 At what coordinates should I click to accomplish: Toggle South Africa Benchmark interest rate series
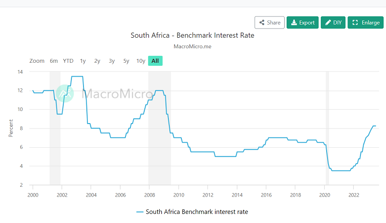coord(192,211)
